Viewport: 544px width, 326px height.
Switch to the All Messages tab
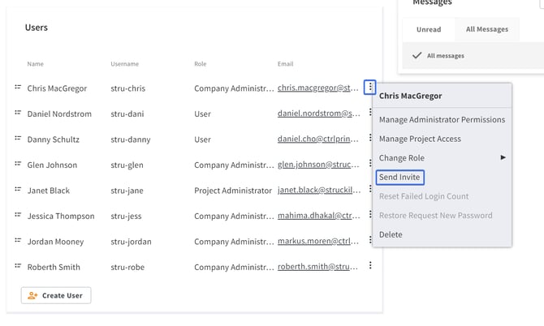(486, 29)
